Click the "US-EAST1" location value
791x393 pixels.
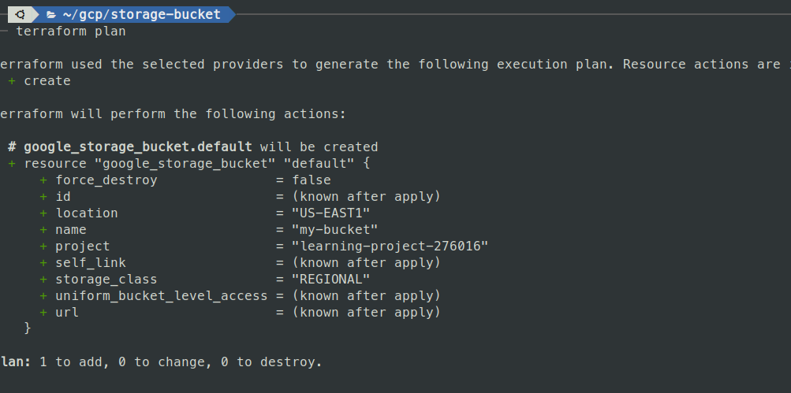[x=331, y=213]
